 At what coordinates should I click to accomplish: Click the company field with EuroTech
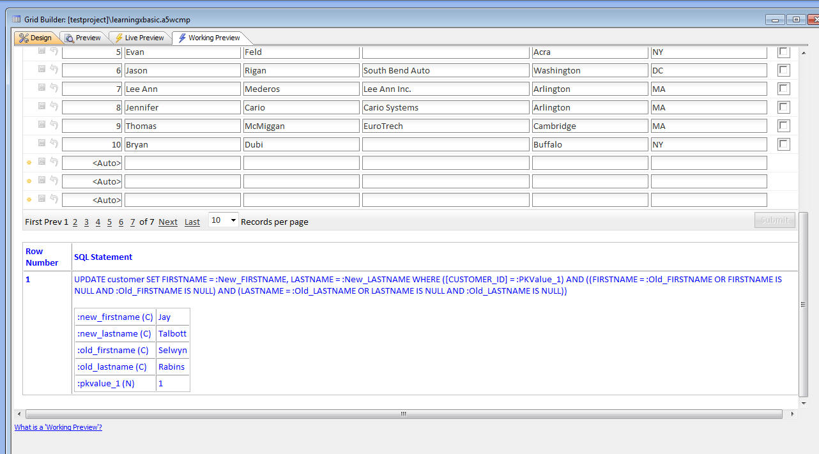click(446, 126)
